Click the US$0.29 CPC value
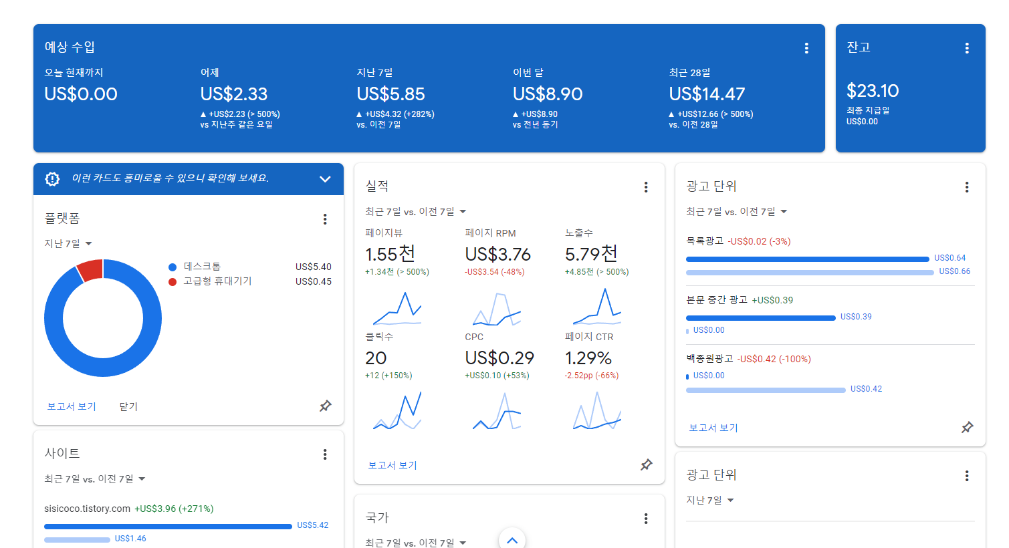The image size is (1009, 548). [499, 358]
